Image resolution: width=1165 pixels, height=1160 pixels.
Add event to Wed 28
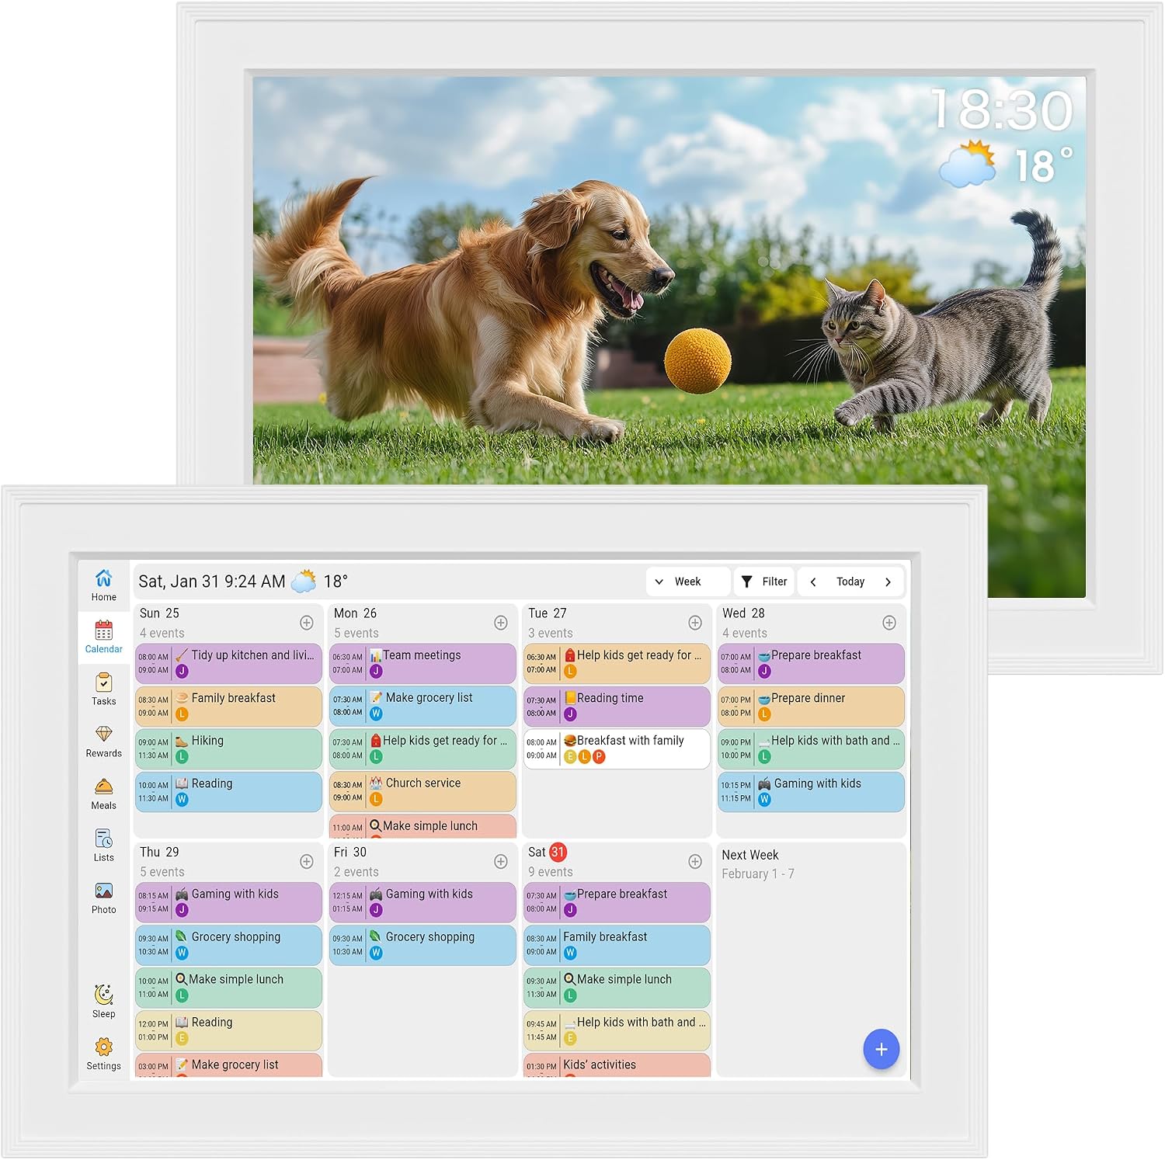[889, 623]
